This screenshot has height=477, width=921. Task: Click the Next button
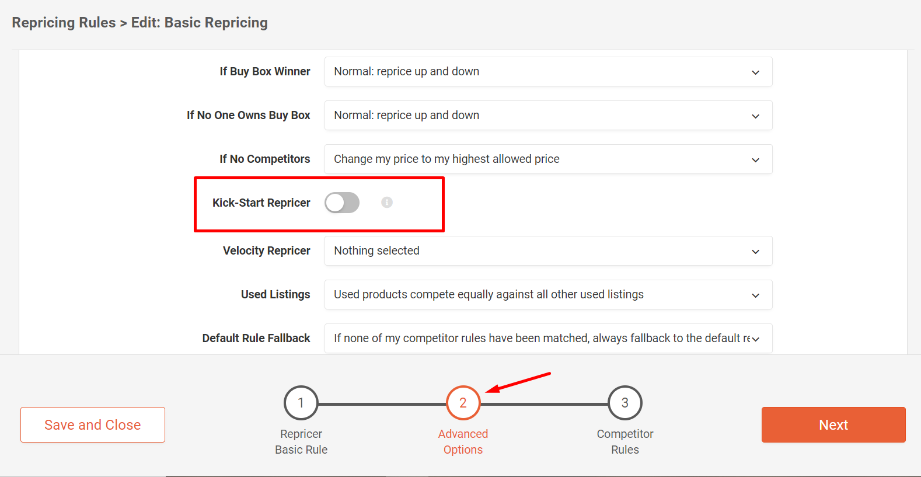coord(833,425)
